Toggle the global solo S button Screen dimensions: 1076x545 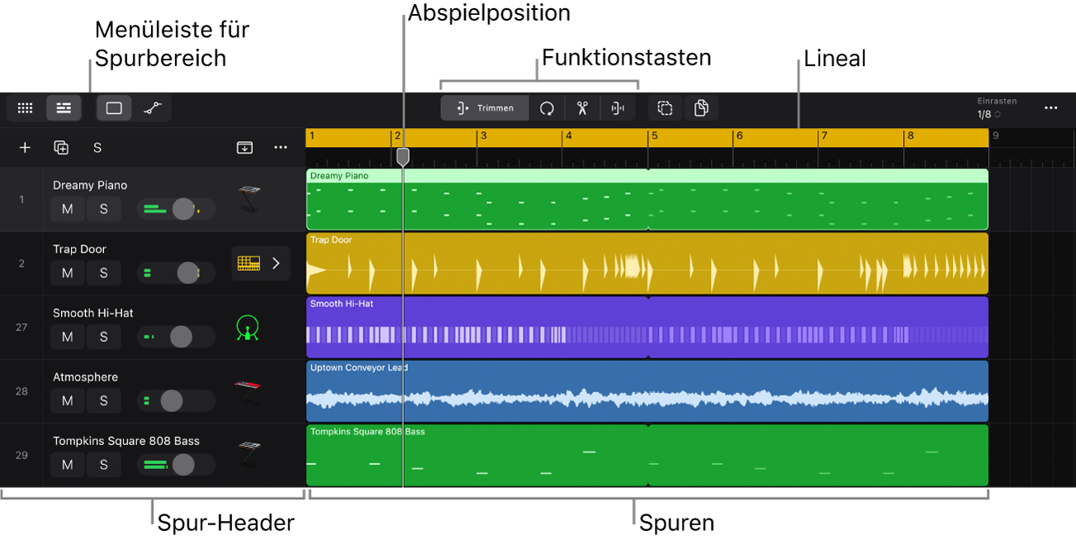click(97, 148)
